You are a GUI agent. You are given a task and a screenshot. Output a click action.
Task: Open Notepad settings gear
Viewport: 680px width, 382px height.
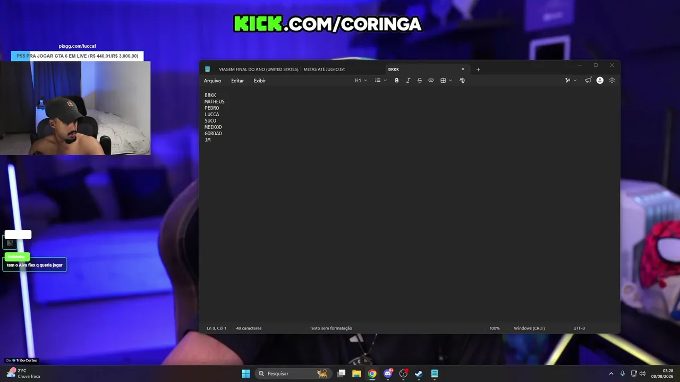coord(612,81)
